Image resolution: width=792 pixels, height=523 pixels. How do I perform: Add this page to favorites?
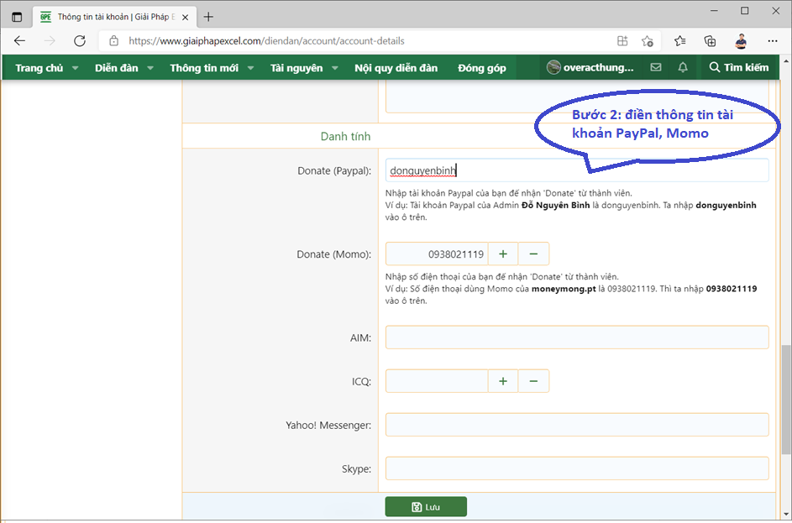tap(648, 40)
